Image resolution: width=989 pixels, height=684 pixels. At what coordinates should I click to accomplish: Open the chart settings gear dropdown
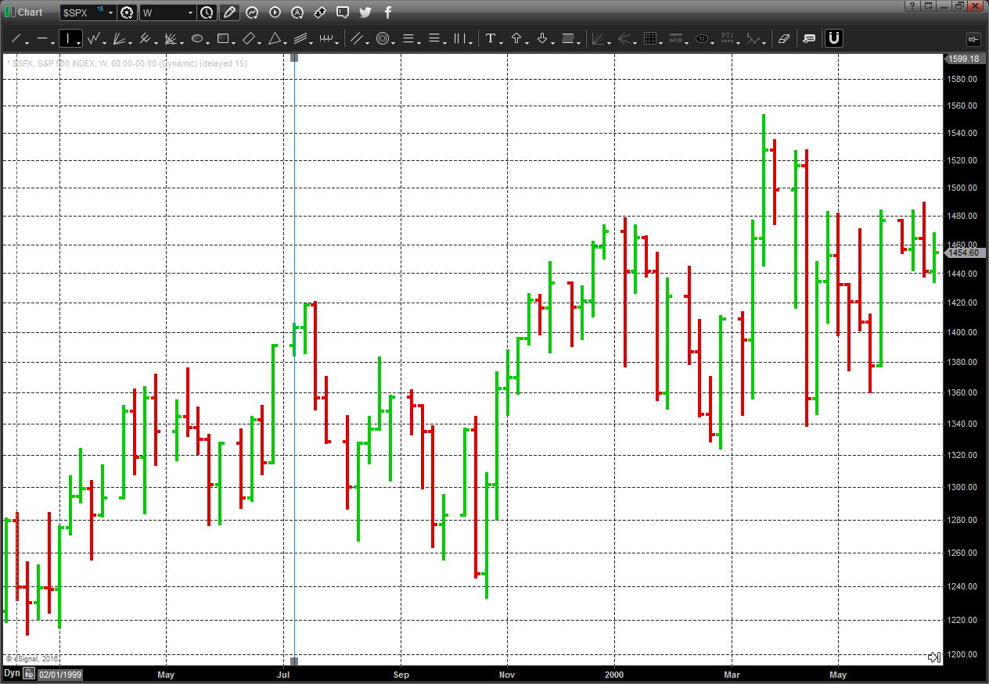(127, 13)
